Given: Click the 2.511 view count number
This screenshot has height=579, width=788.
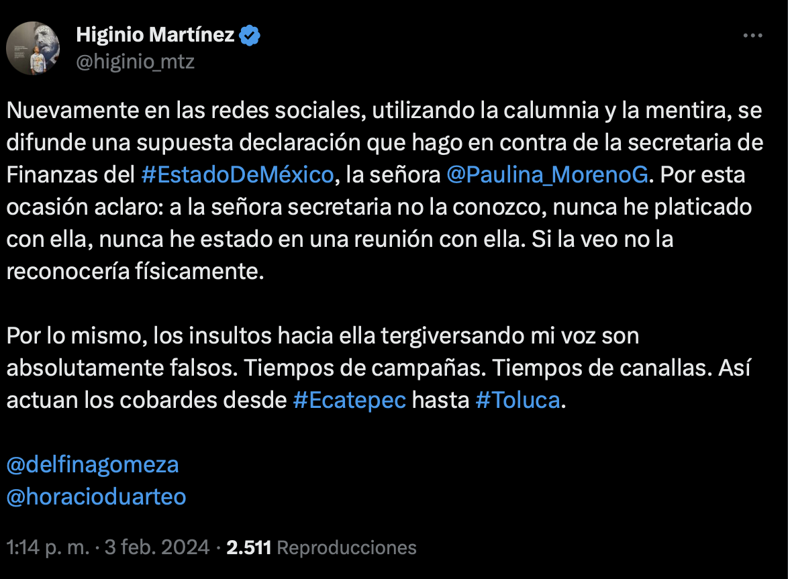Looking at the screenshot, I should (x=248, y=547).
